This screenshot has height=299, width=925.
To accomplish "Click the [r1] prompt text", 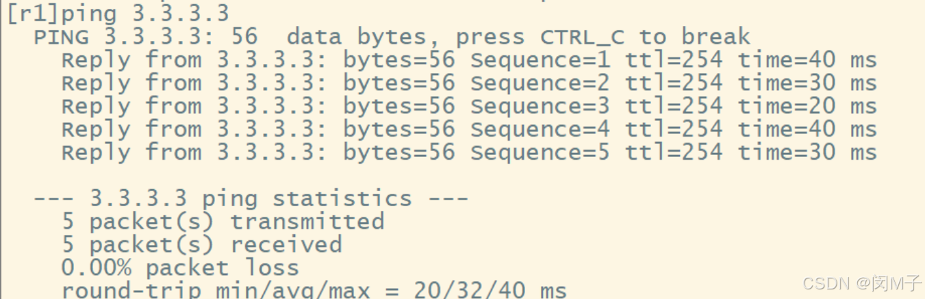I will pyautogui.click(x=33, y=13).
